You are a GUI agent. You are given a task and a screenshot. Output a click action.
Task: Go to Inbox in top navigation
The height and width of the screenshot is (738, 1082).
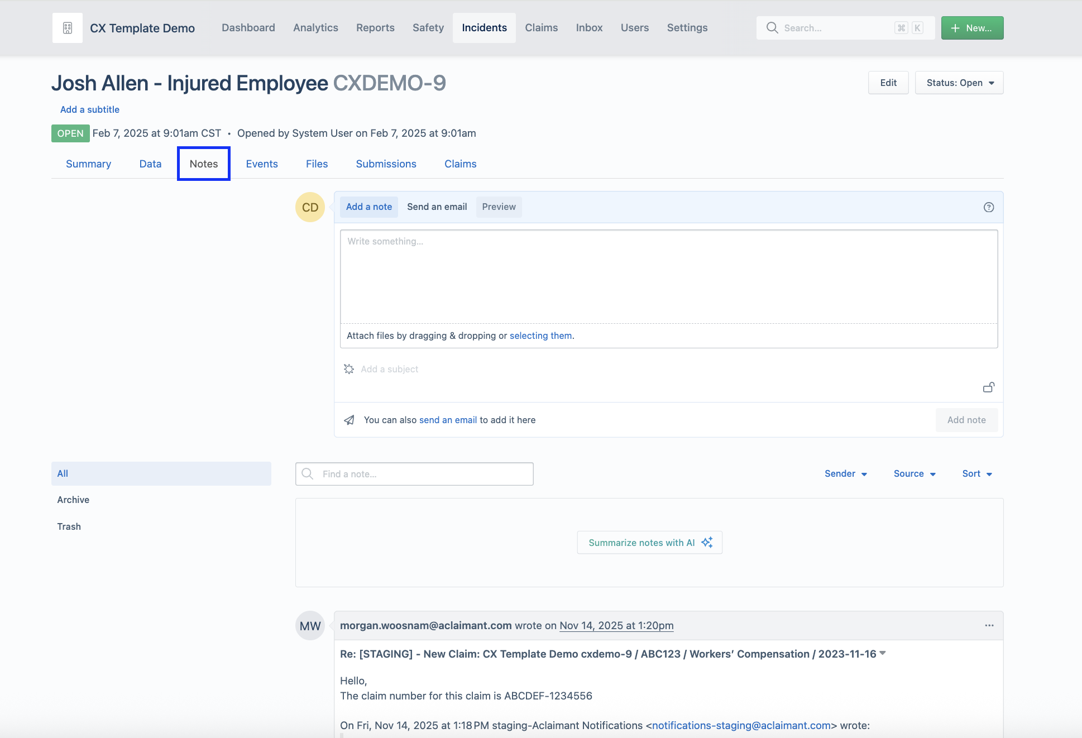pos(589,28)
